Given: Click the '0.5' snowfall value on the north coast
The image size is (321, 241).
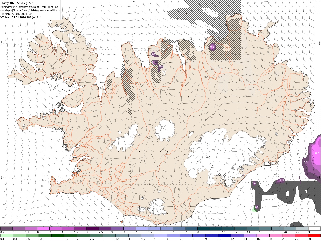Looking at the screenshot, I should pos(212,47).
